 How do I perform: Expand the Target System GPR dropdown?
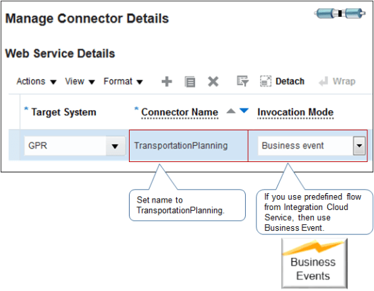tap(115, 146)
